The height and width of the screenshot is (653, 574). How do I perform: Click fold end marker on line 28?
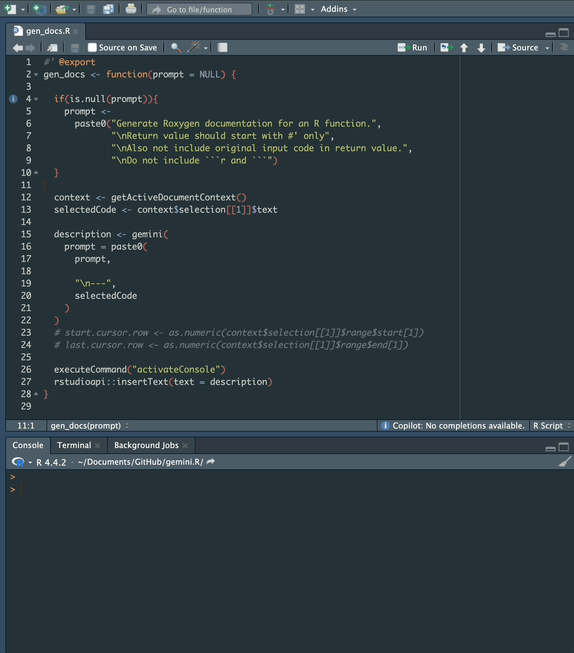pyautogui.click(x=36, y=394)
